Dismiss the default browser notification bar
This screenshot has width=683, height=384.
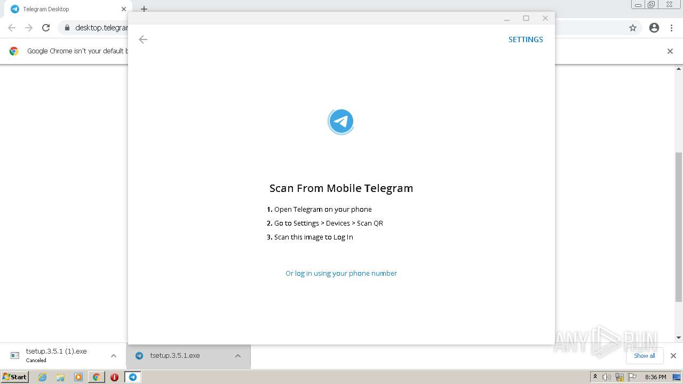[670, 51]
